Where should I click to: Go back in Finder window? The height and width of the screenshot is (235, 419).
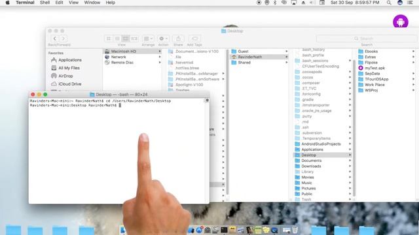tap(55, 39)
